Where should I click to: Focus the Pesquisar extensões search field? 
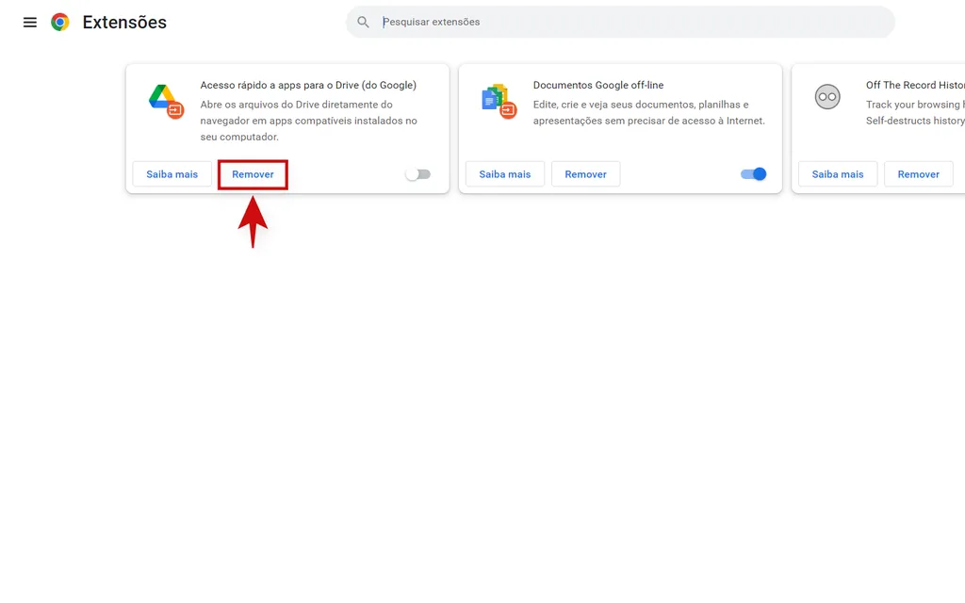pos(620,23)
